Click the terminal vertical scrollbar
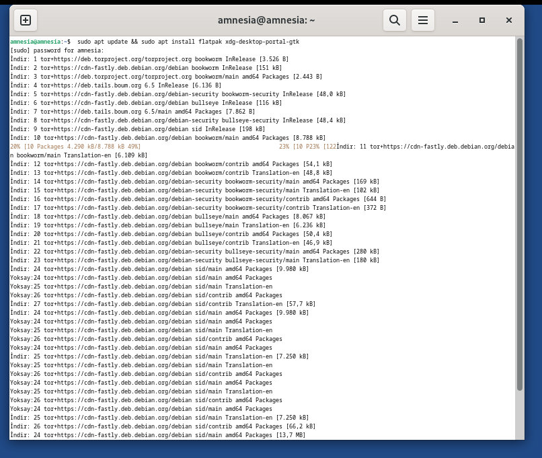Screen dimensions: 542x458 point(520,215)
